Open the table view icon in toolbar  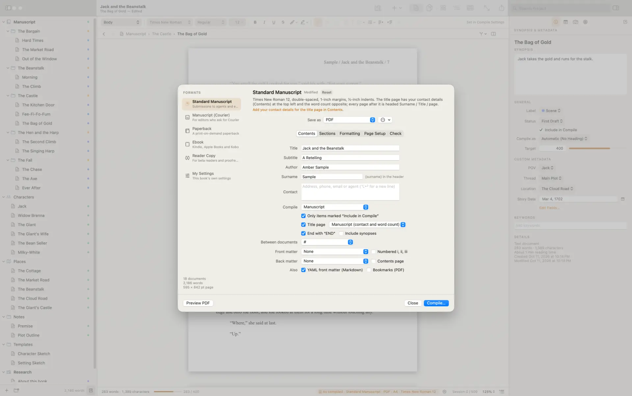(470, 8)
